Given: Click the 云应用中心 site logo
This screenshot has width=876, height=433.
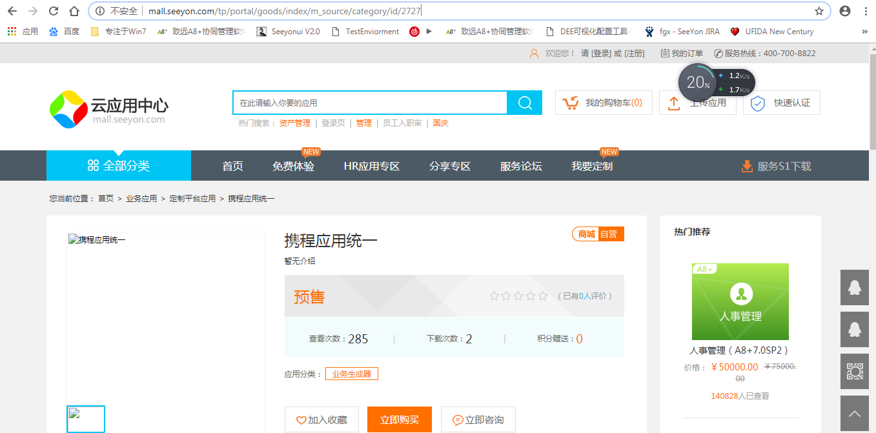Looking at the screenshot, I should coord(108,109).
